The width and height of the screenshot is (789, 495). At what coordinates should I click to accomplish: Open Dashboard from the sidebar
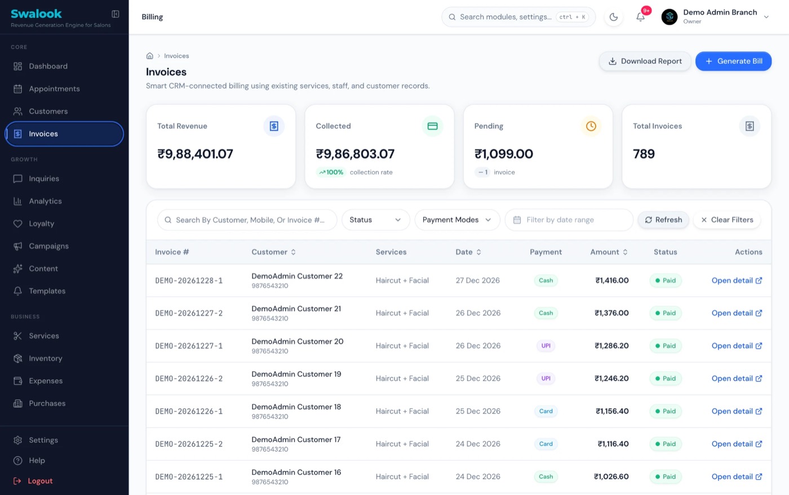64,66
